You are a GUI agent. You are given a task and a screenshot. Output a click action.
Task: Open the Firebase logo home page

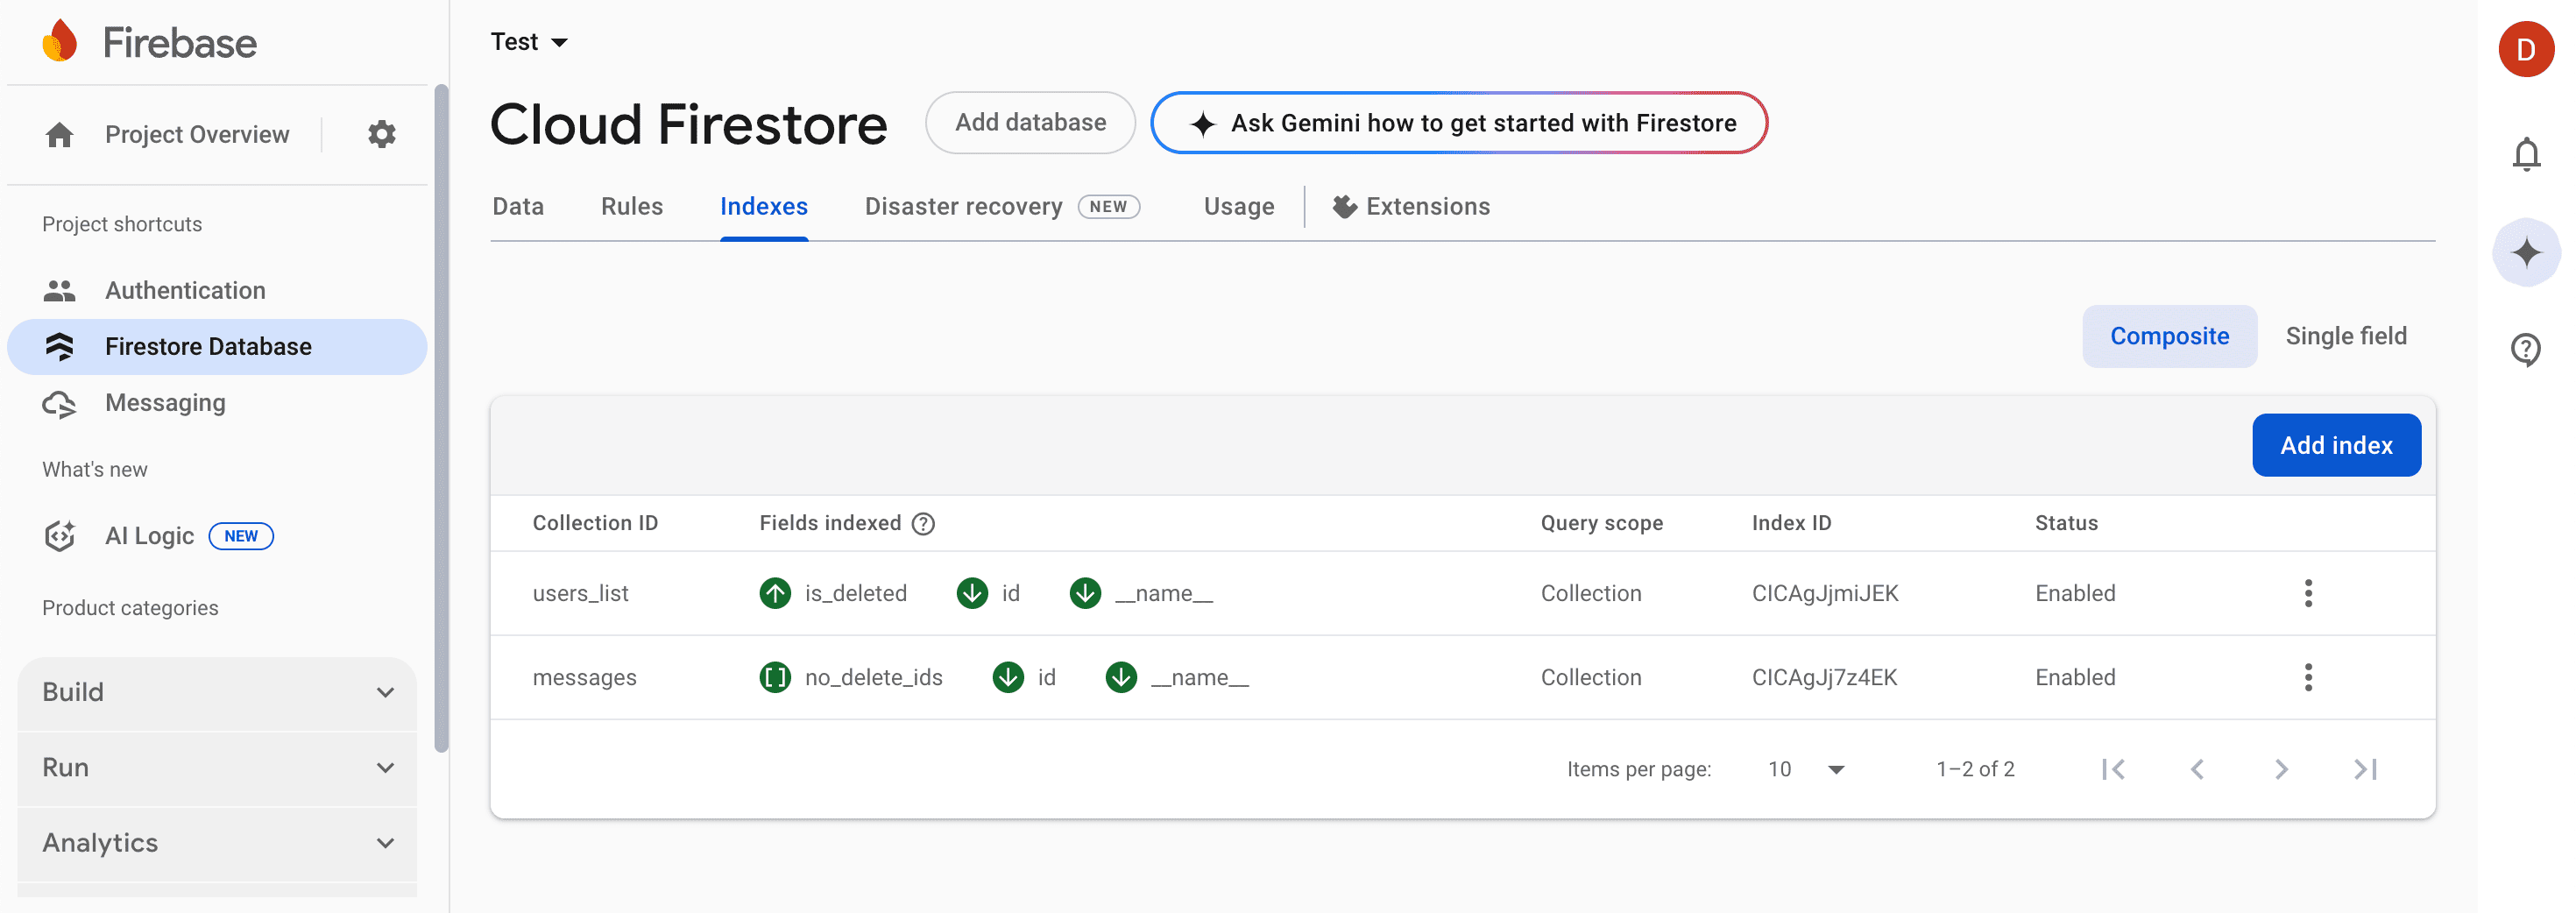click(148, 42)
